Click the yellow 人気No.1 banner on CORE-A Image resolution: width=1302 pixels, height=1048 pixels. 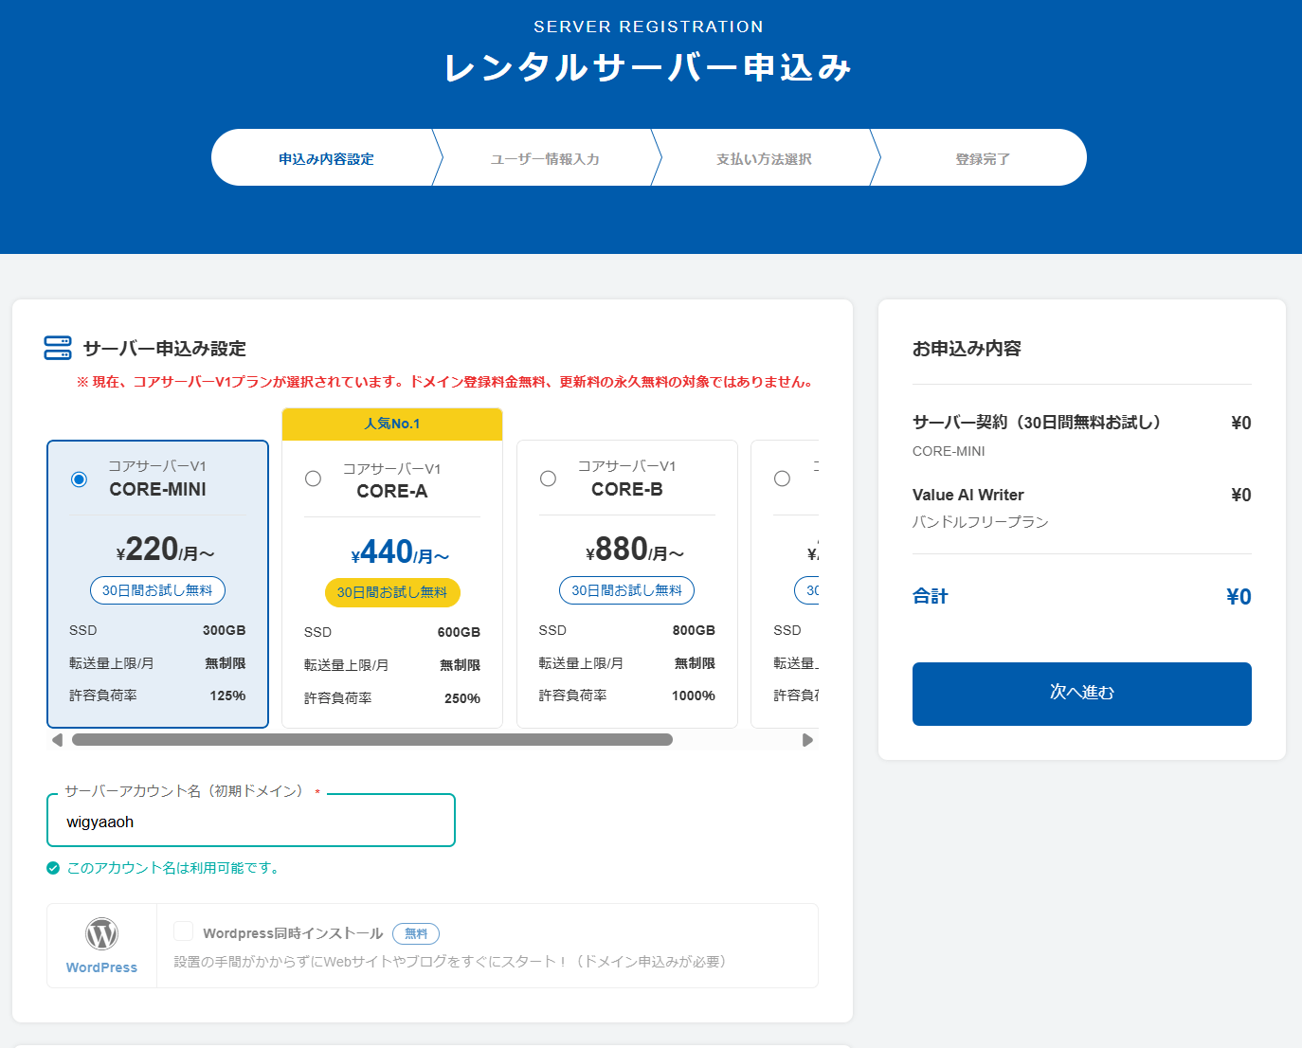tap(391, 424)
